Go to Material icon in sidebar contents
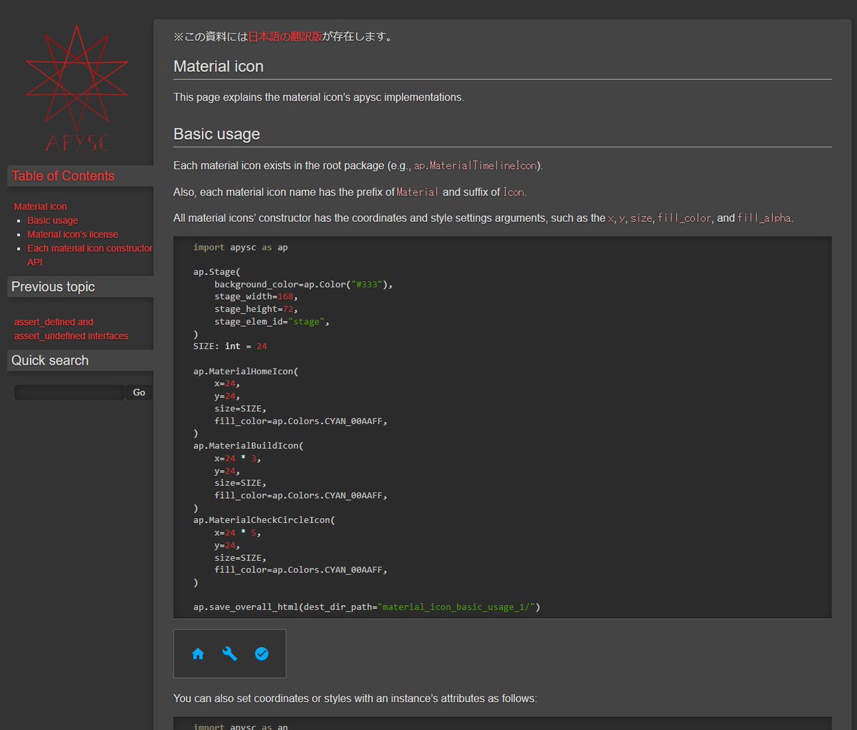Viewport: 857px width, 730px height. [41, 206]
